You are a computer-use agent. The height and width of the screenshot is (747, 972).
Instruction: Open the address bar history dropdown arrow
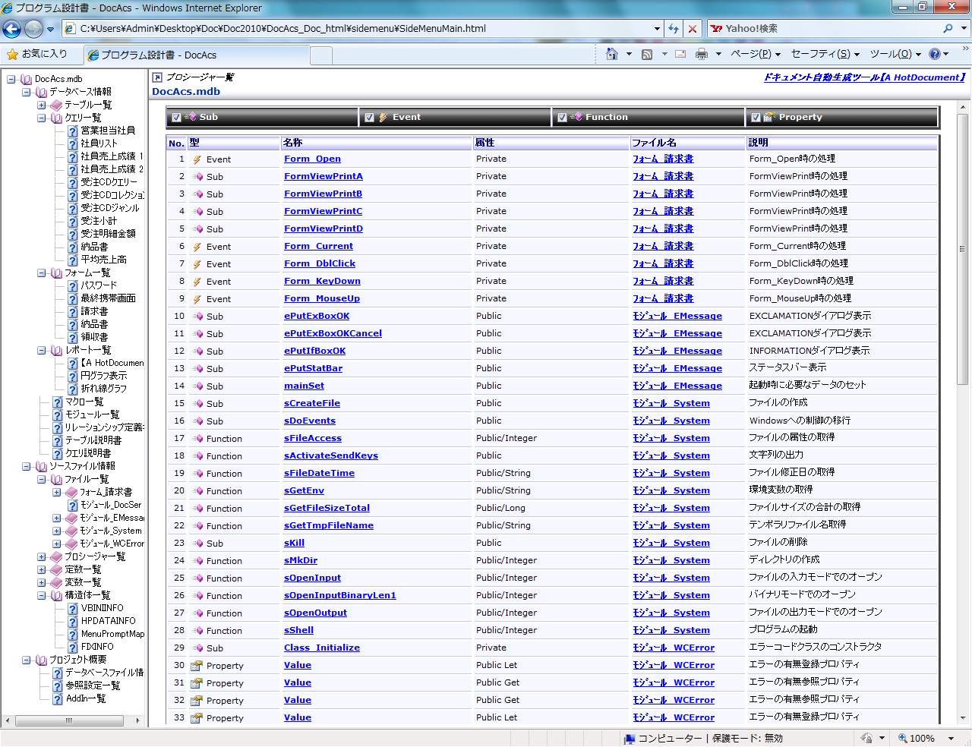[x=658, y=29]
